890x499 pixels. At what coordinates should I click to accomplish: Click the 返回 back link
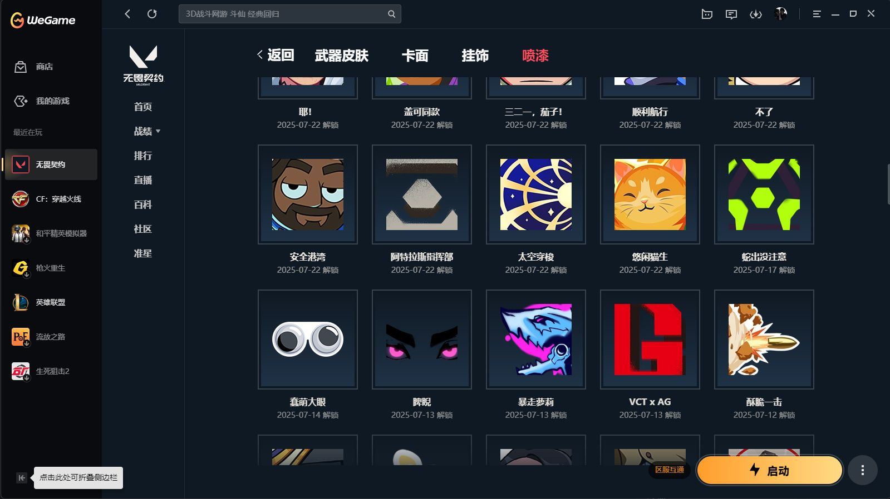[276, 55]
